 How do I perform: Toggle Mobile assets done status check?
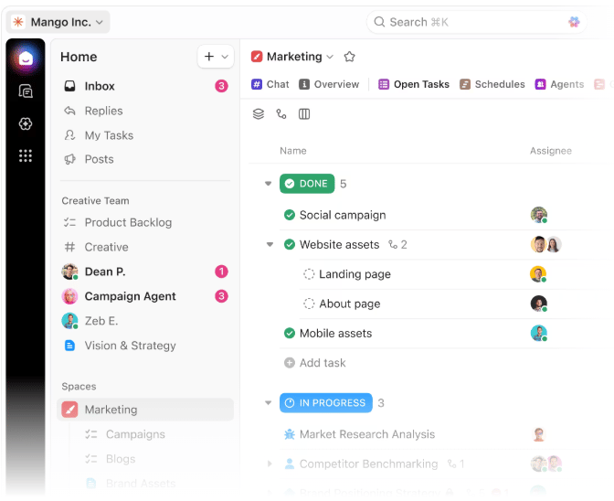click(290, 334)
